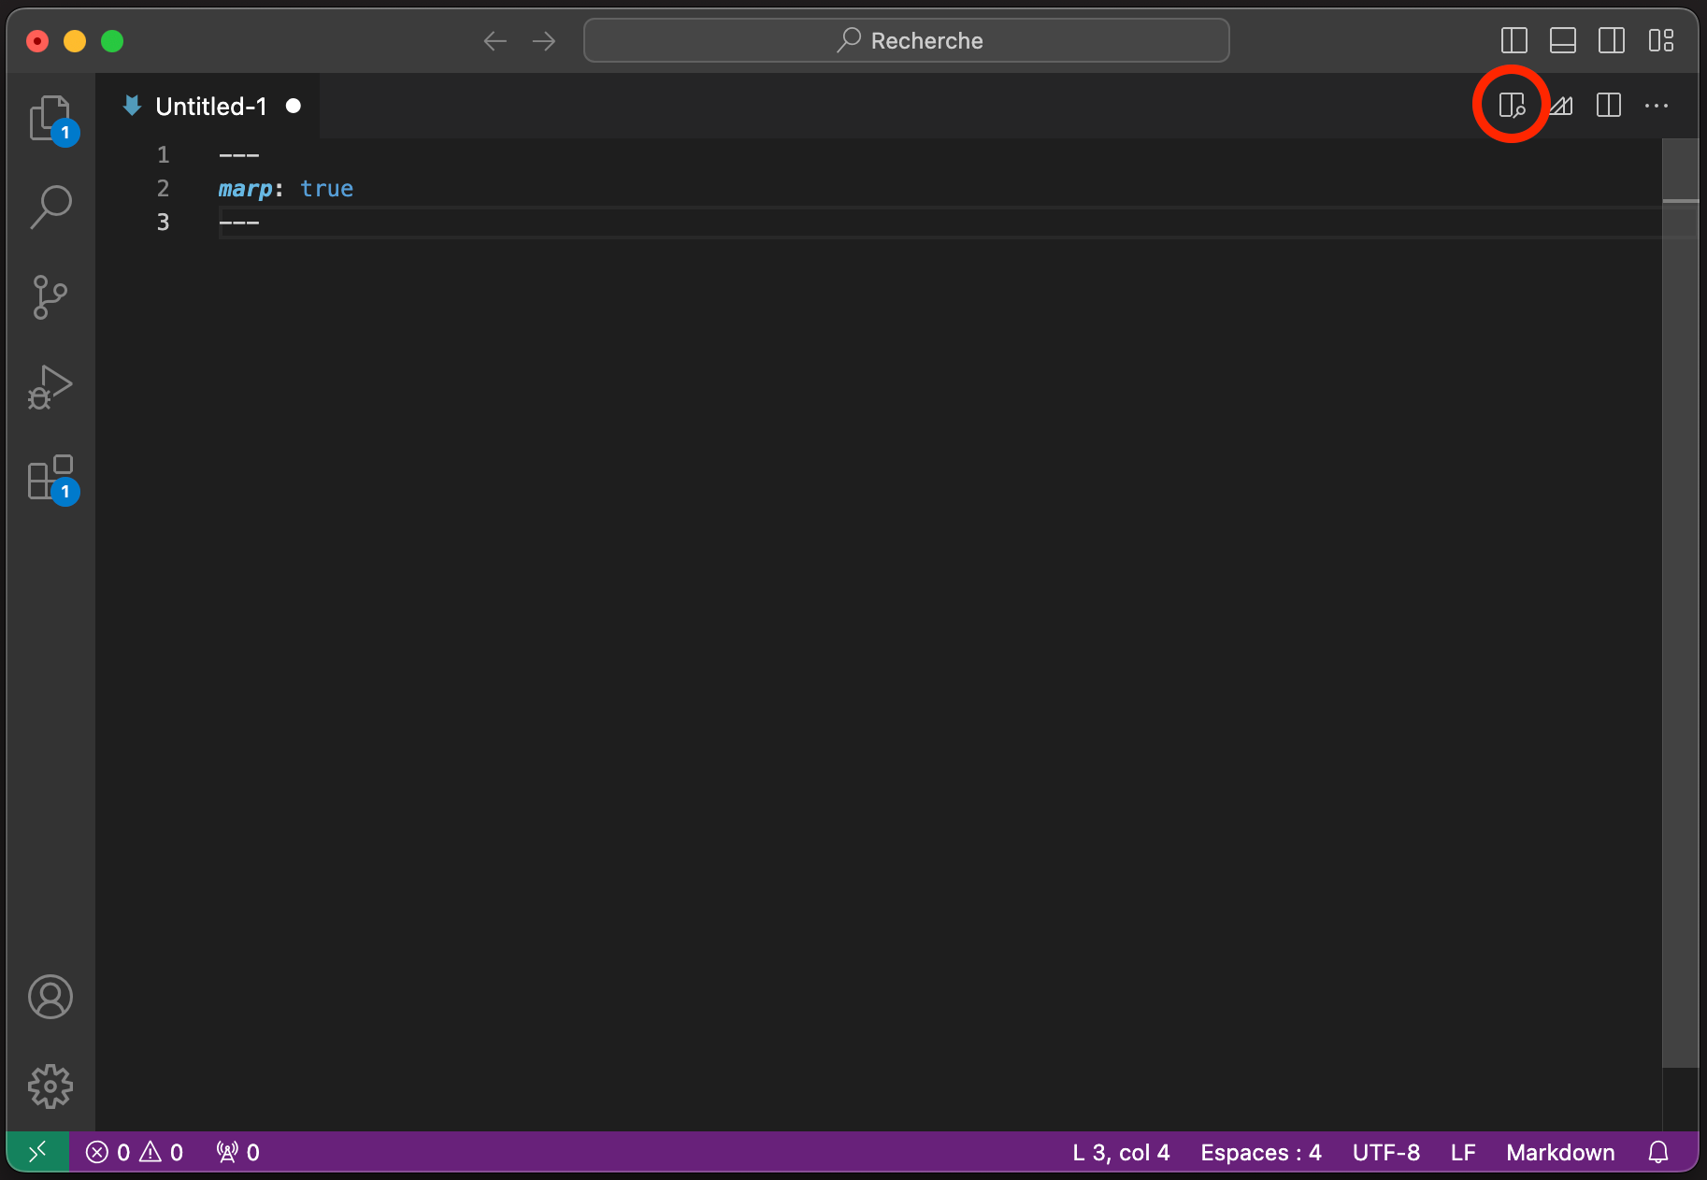The width and height of the screenshot is (1707, 1180).
Task: Click the 'true' value on line 2
Action: (x=326, y=189)
